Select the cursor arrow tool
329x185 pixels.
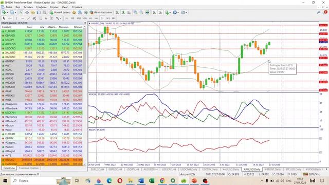coord(4,18)
